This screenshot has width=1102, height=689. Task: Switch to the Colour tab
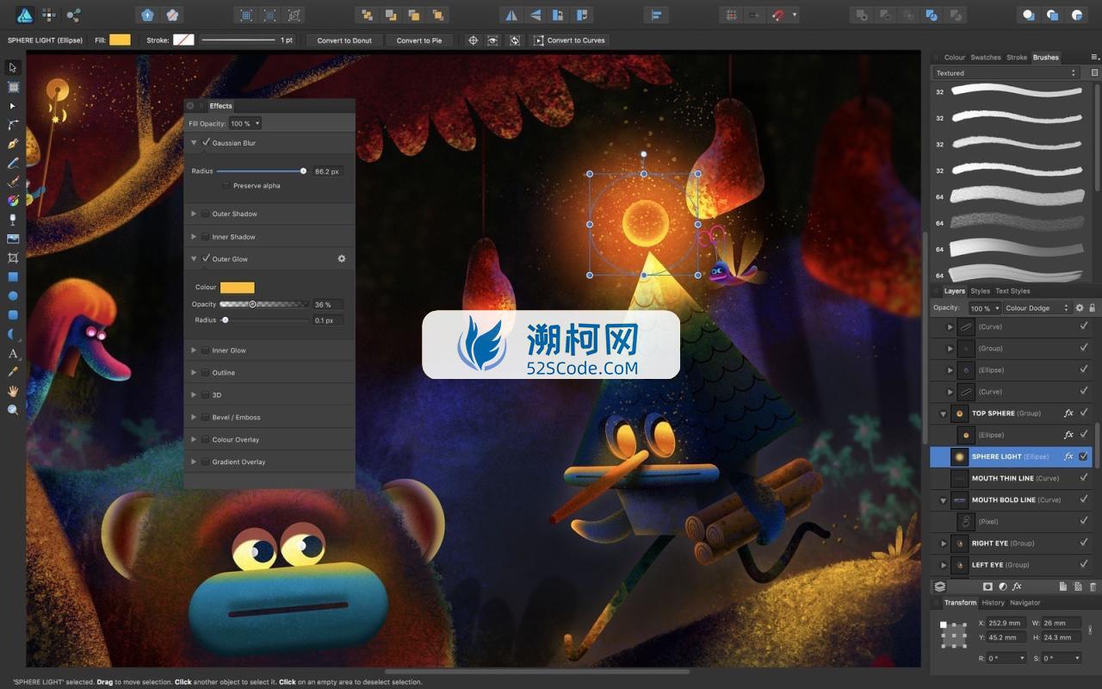pos(955,58)
